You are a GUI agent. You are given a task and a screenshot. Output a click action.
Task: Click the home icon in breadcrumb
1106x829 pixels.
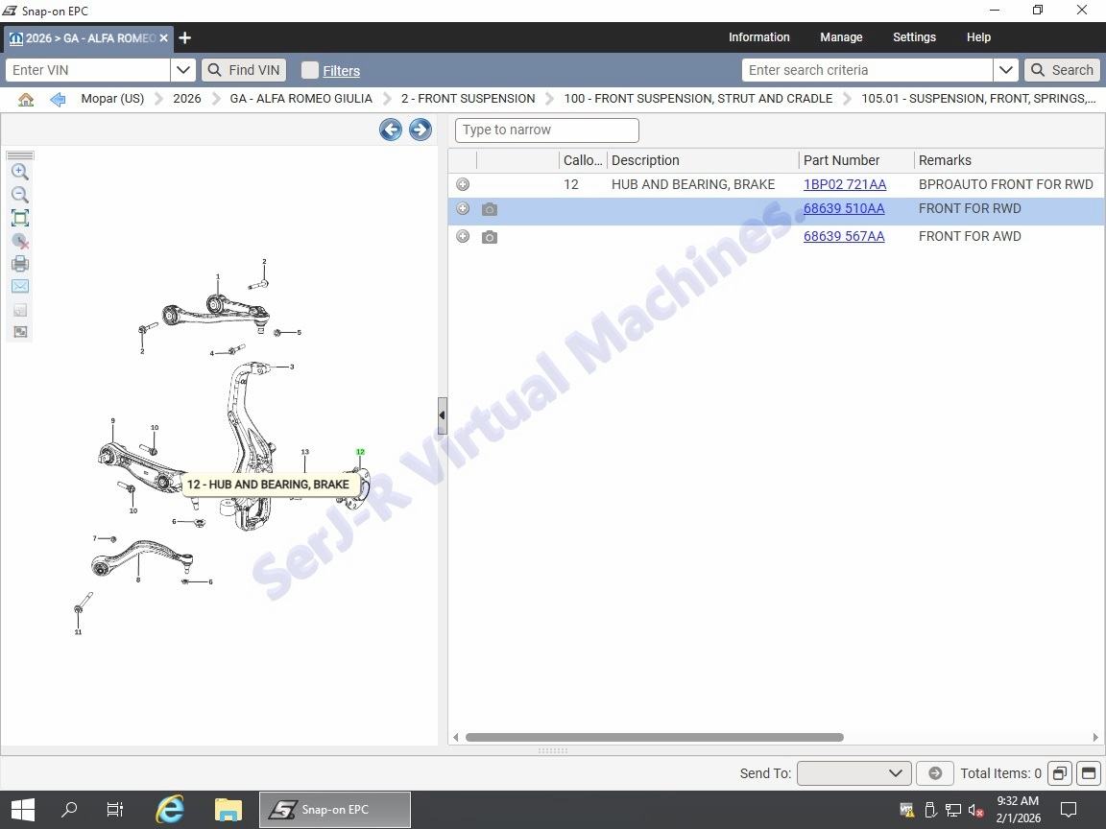tap(26, 99)
